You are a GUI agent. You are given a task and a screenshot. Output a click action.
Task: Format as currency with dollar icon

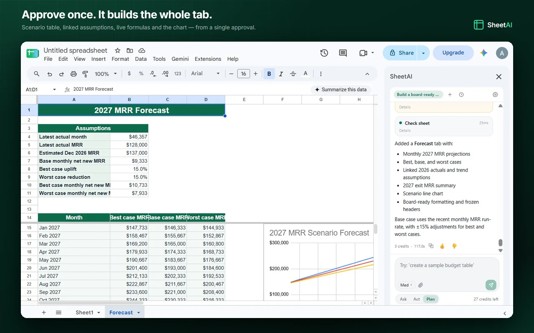pos(129,74)
